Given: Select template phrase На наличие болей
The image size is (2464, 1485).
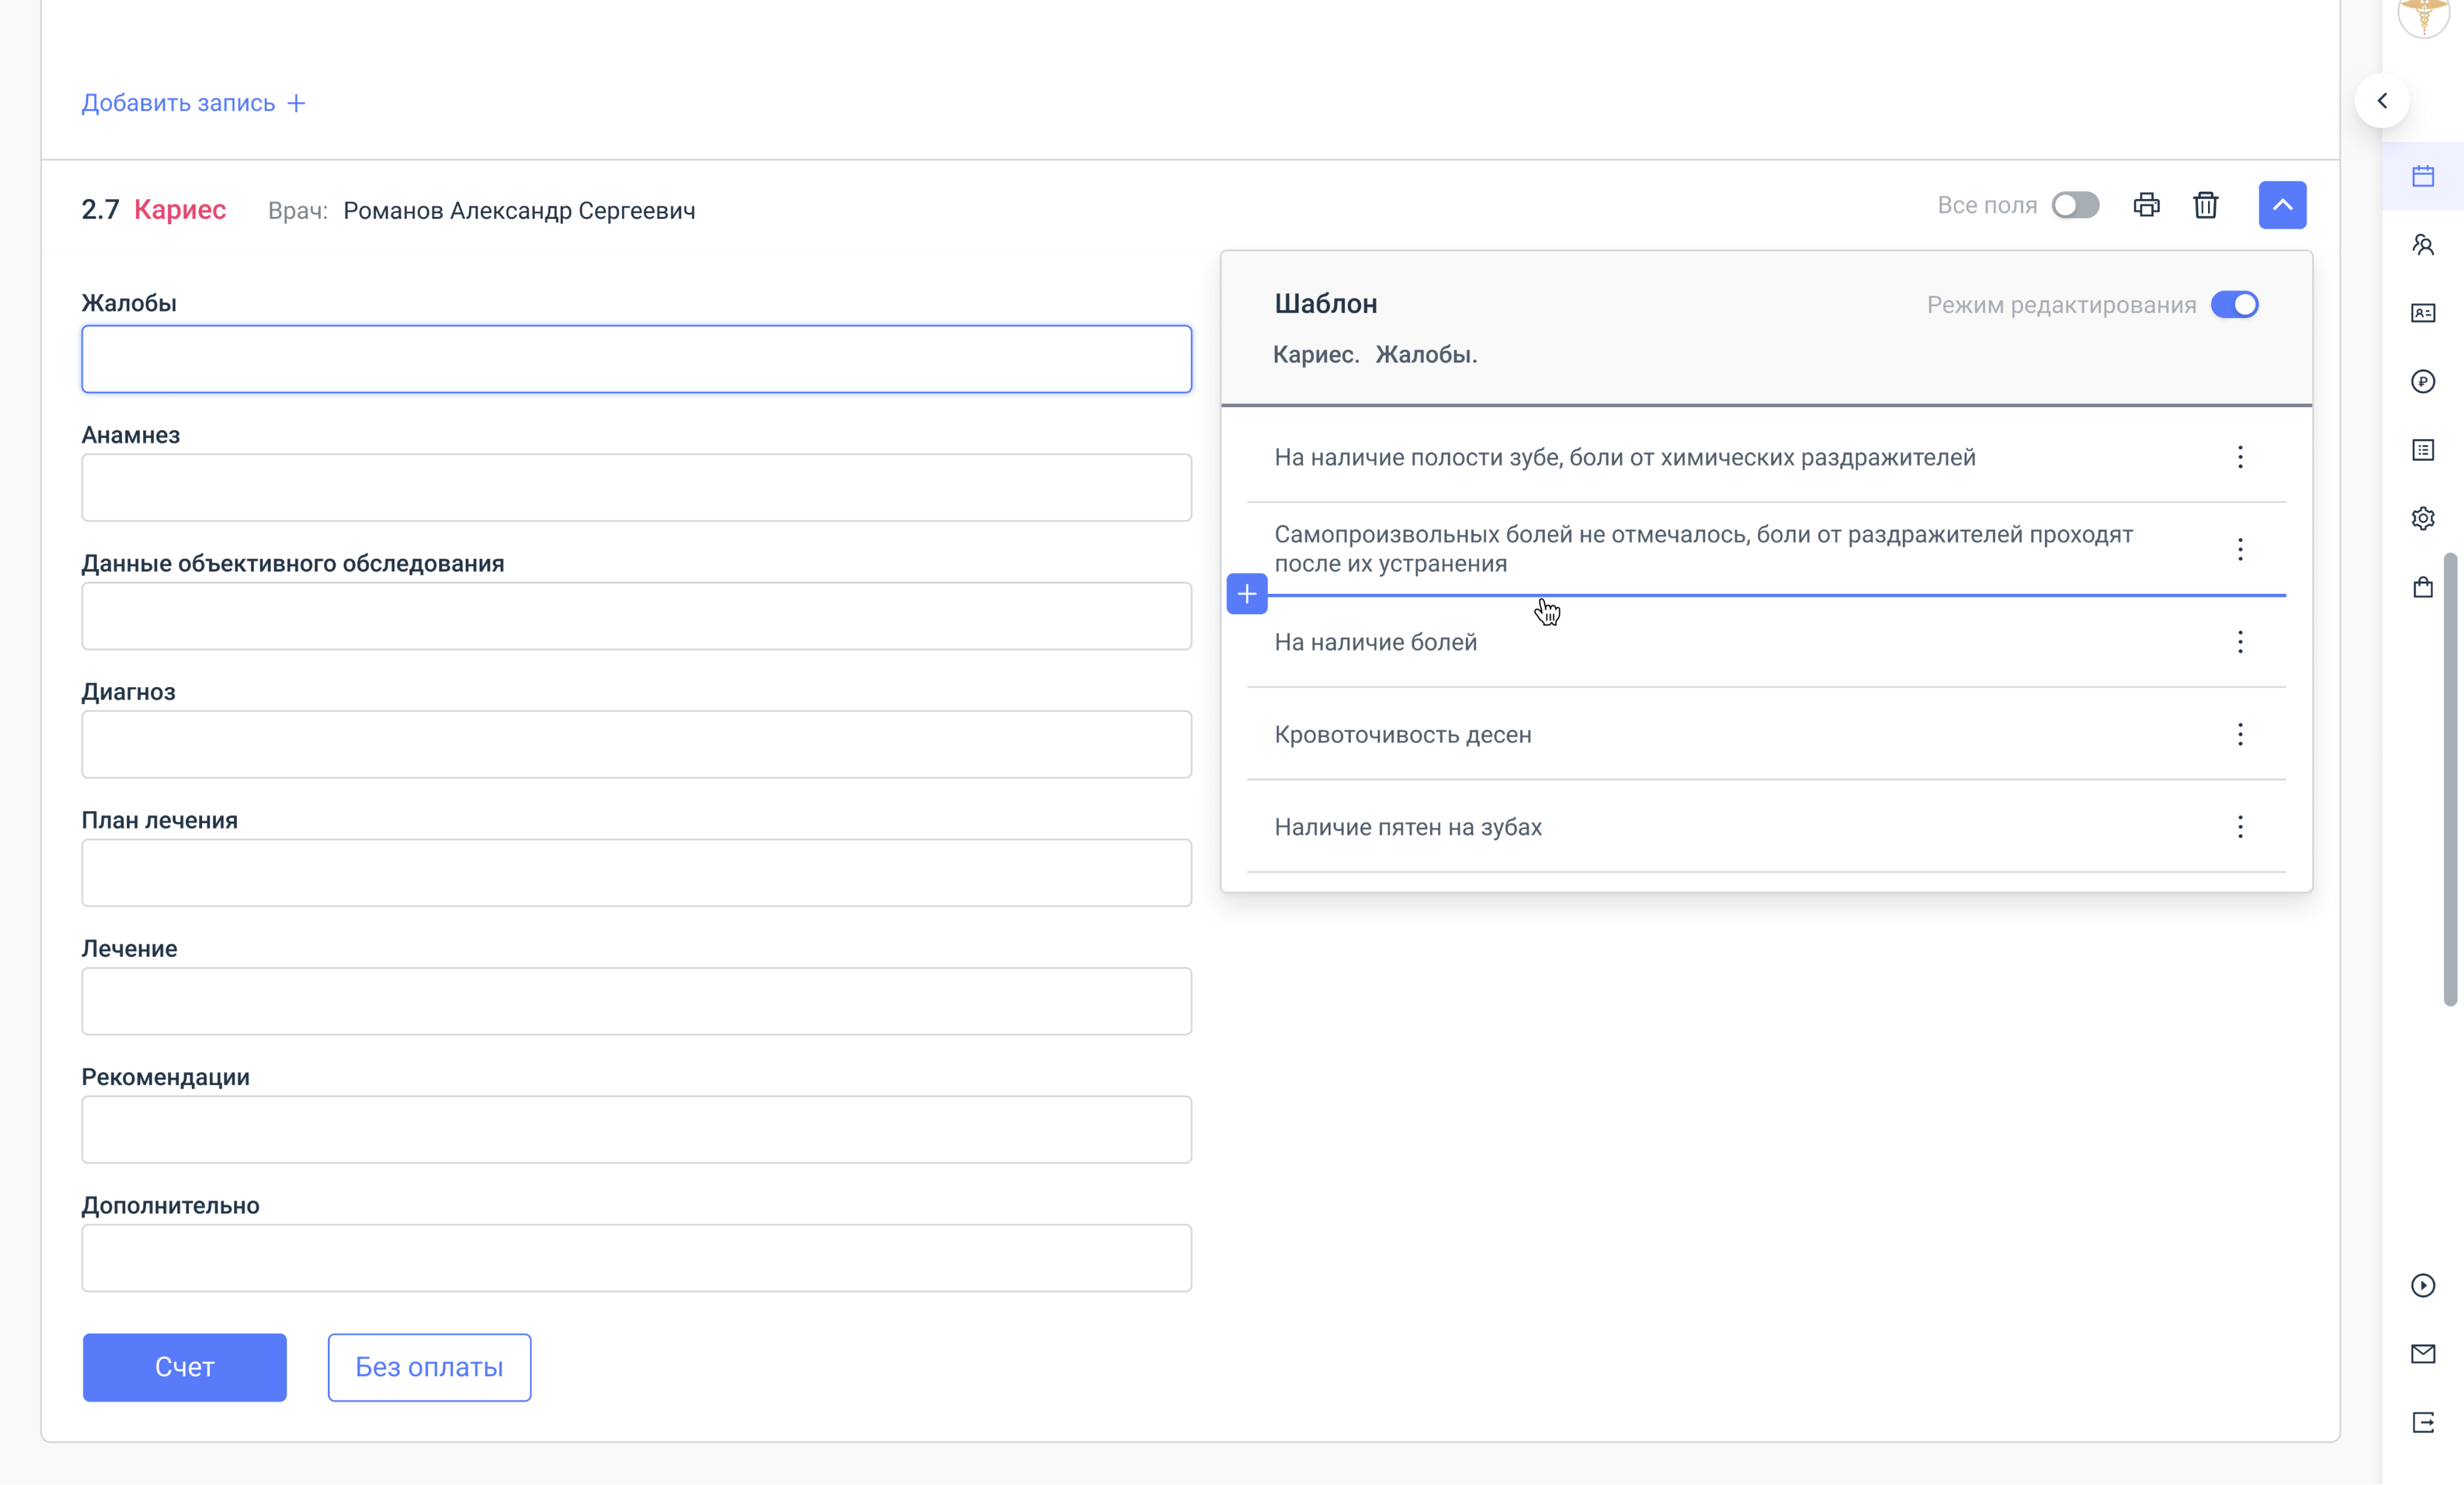Looking at the screenshot, I should point(1375,642).
